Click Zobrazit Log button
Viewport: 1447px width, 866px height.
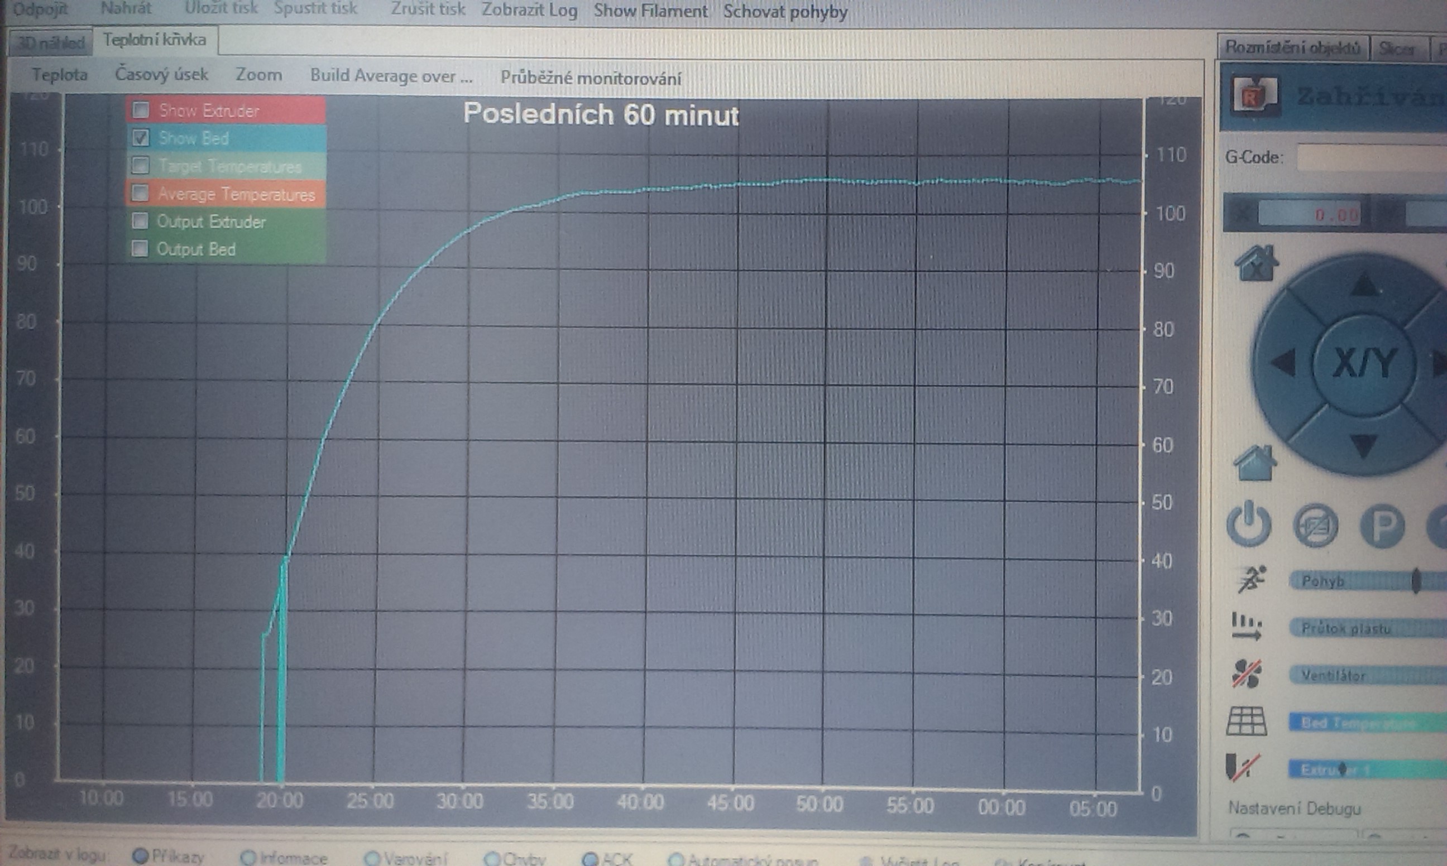click(529, 11)
